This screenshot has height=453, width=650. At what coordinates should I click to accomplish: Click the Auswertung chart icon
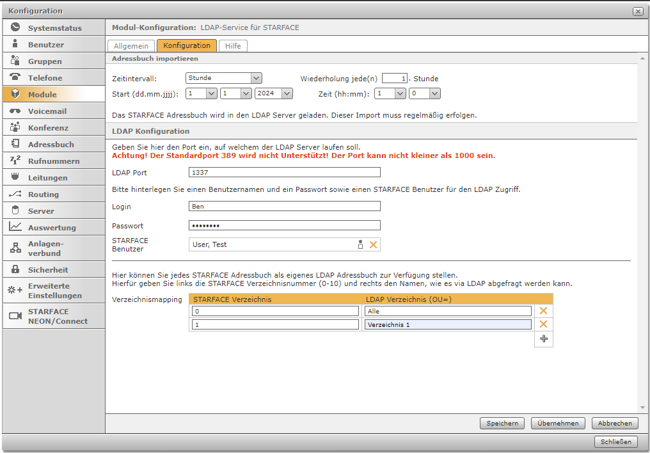(15, 226)
